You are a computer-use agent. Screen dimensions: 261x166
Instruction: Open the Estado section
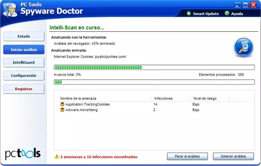pos(24,36)
